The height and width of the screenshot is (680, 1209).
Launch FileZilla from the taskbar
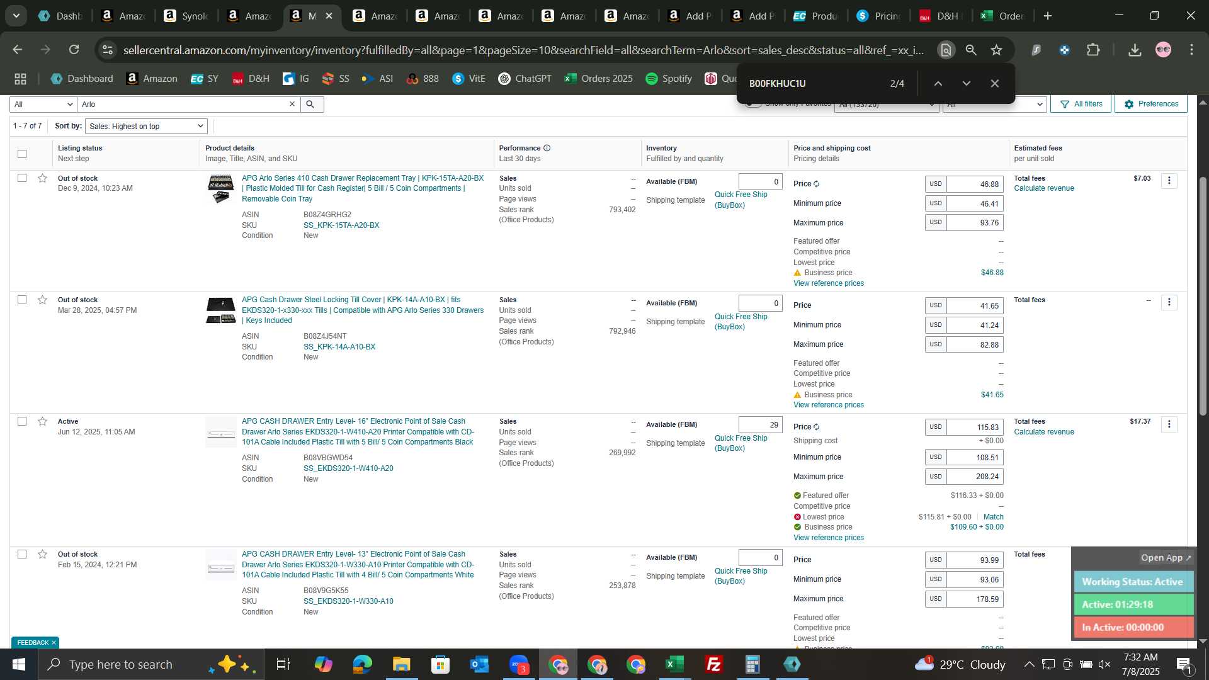point(714,664)
